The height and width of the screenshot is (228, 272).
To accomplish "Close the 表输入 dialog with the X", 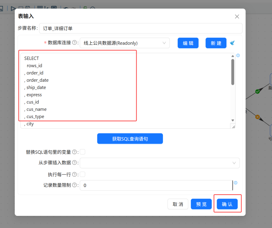I will pos(237,16).
